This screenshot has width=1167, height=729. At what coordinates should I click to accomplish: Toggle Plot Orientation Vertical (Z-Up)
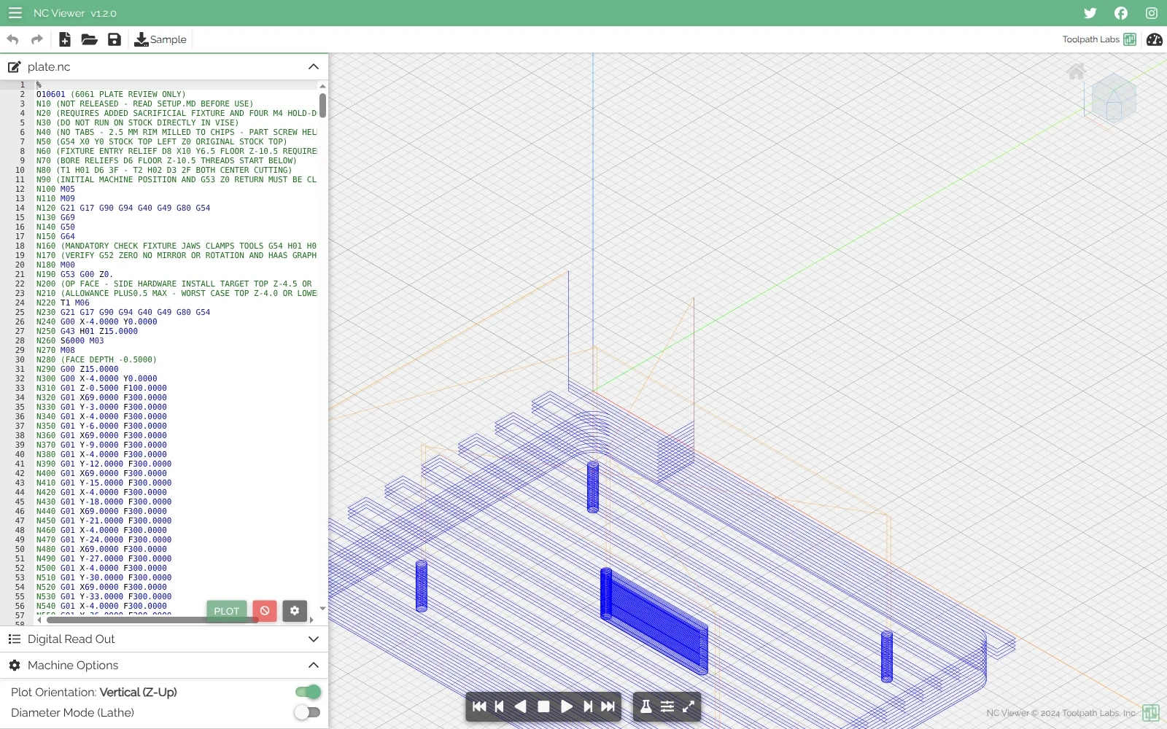(308, 692)
